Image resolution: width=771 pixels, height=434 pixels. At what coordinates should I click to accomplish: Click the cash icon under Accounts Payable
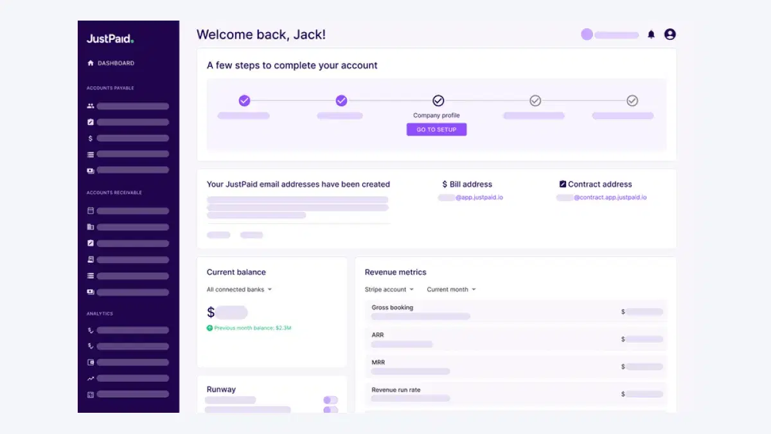coord(91,170)
